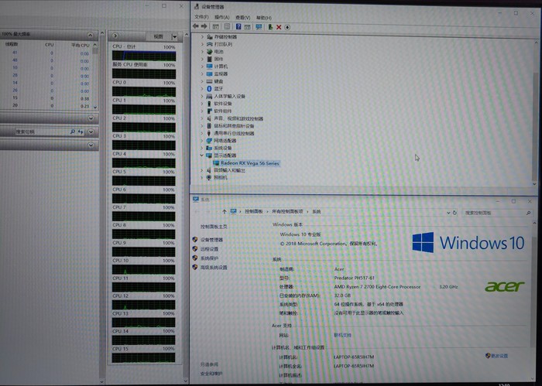Open the 帮助(H) menu in Device Manager

(x=264, y=18)
